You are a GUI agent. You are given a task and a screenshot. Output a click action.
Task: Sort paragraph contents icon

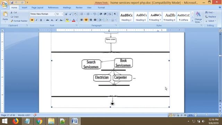point(110,14)
